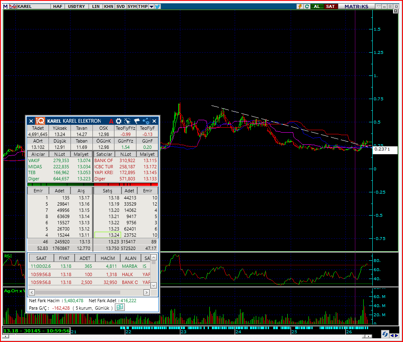403x342 pixels.
Task: Select the HAF period tab
Action: (x=58, y=6)
